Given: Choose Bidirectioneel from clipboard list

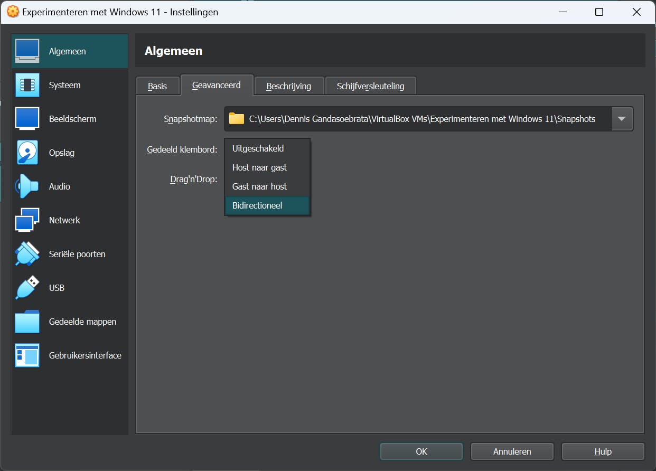Looking at the screenshot, I should point(267,205).
